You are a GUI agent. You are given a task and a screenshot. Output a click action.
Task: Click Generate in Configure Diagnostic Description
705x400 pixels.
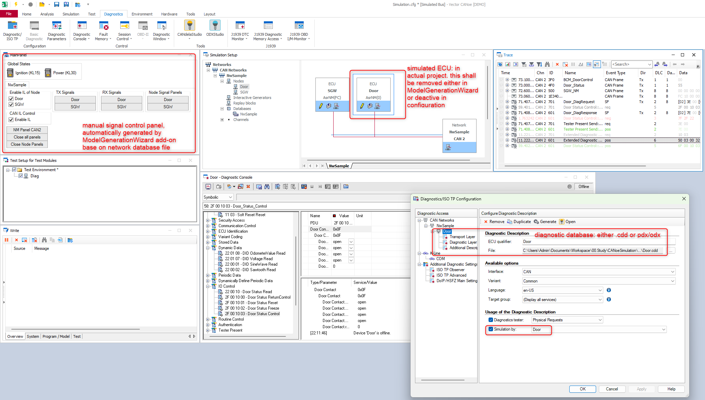(545, 222)
